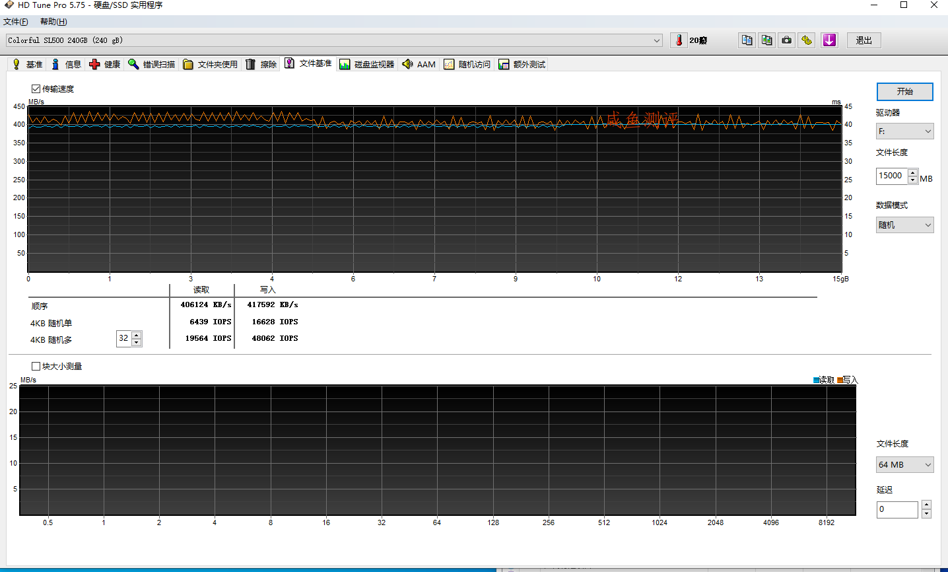Image resolution: width=948 pixels, height=572 pixels.
Task: Switch to the 额外测试 tab
Action: click(x=522, y=64)
